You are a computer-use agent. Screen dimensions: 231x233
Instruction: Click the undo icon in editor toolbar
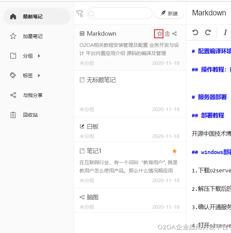[195, 32]
